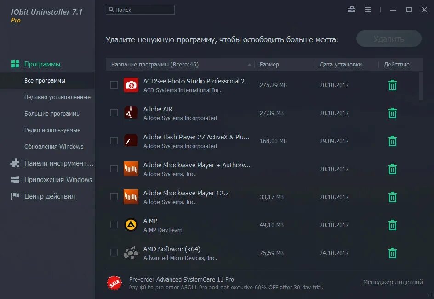Click the Удалить button
This screenshot has width=434, height=299.
click(389, 39)
